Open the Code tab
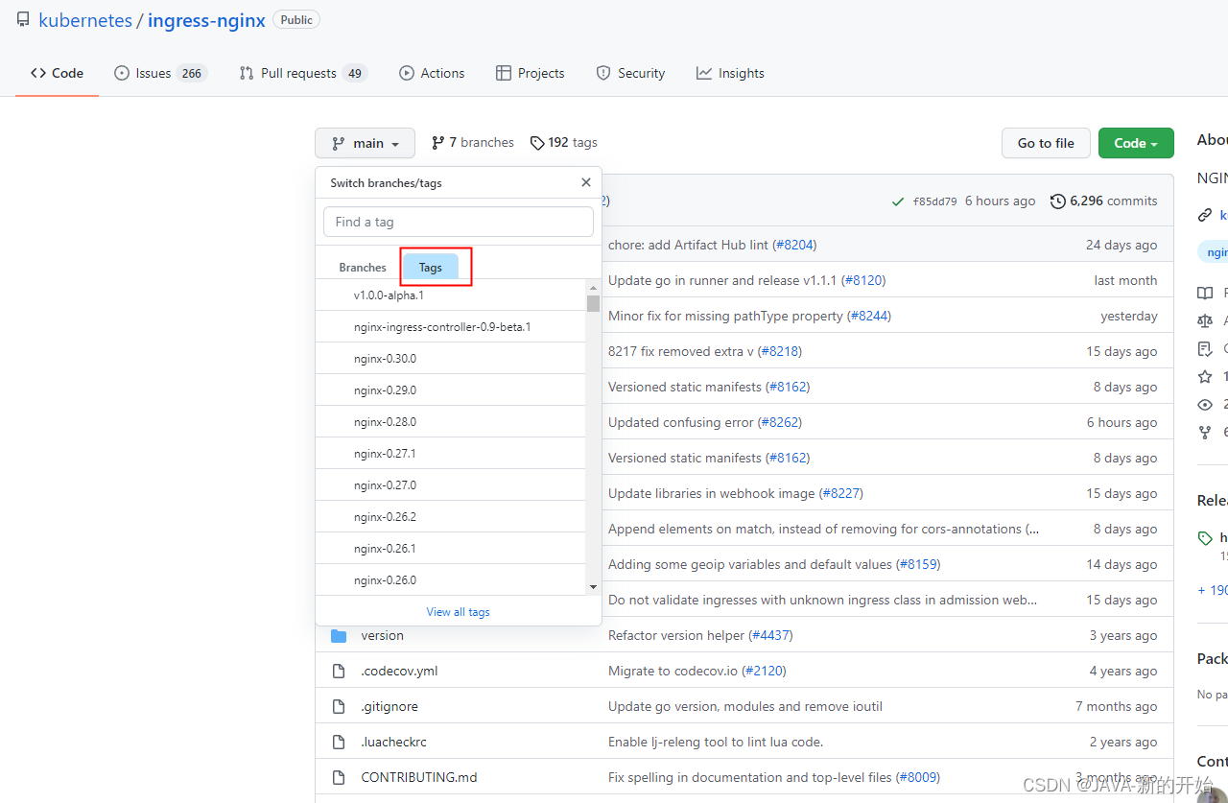This screenshot has width=1228, height=803. (x=57, y=73)
